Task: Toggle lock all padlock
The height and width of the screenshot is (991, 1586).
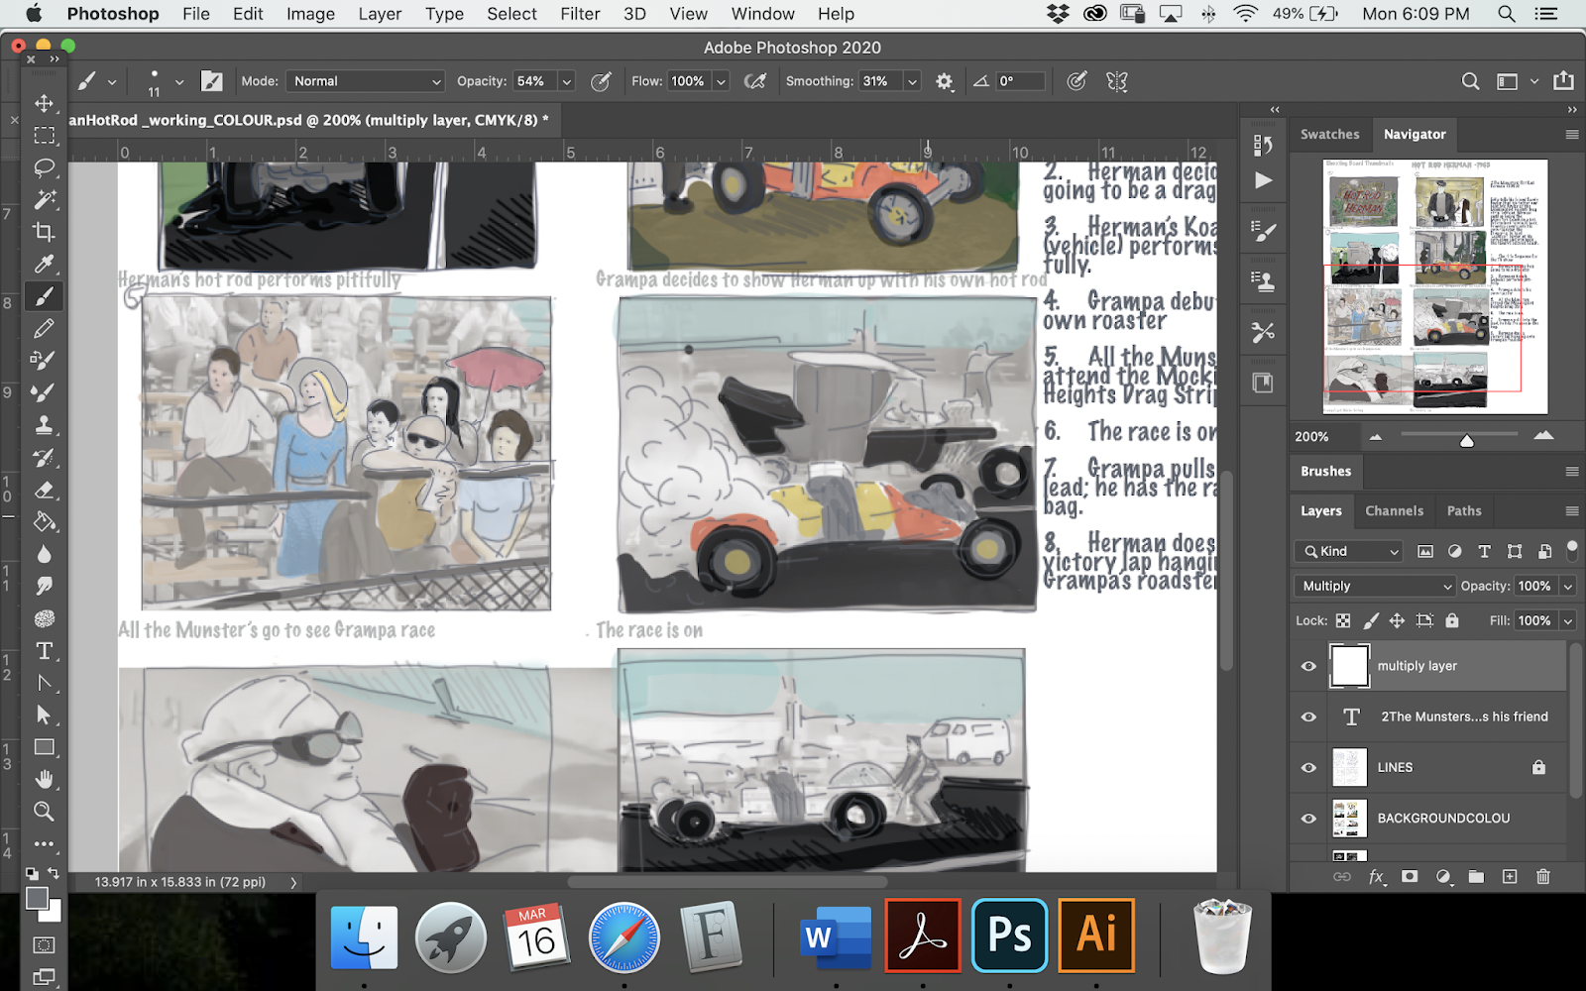Action: [x=1452, y=620]
